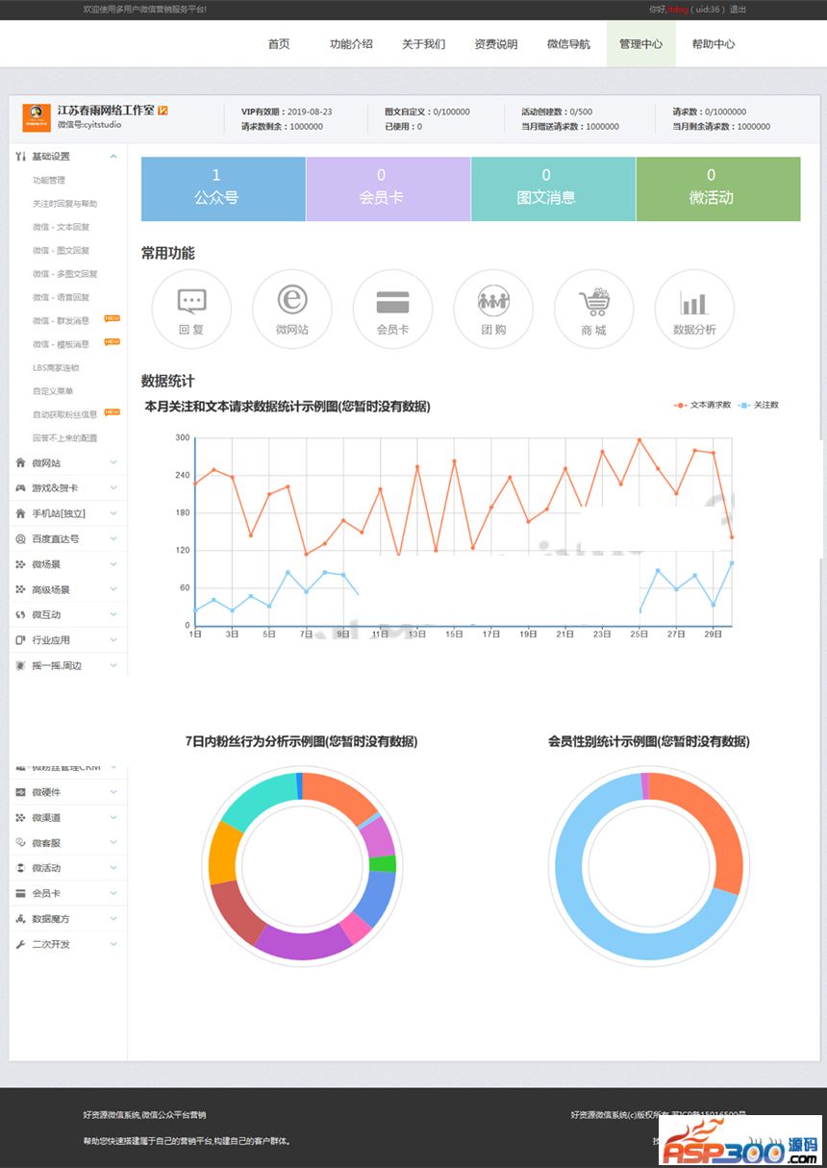Screen dimensions: 827x1168
Task: Open the 微网站 circle icon under 常用功能
Action: tap(292, 309)
